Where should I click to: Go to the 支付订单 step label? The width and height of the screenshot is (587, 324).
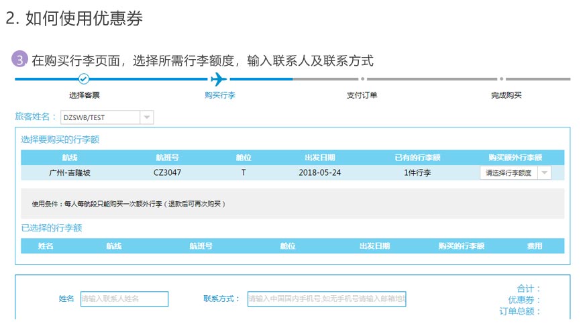(362, 95)
